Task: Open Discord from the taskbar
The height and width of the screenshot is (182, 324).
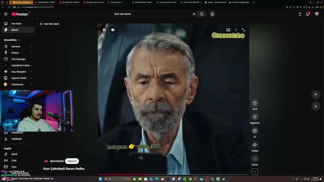Action: (x=179, y=179)
